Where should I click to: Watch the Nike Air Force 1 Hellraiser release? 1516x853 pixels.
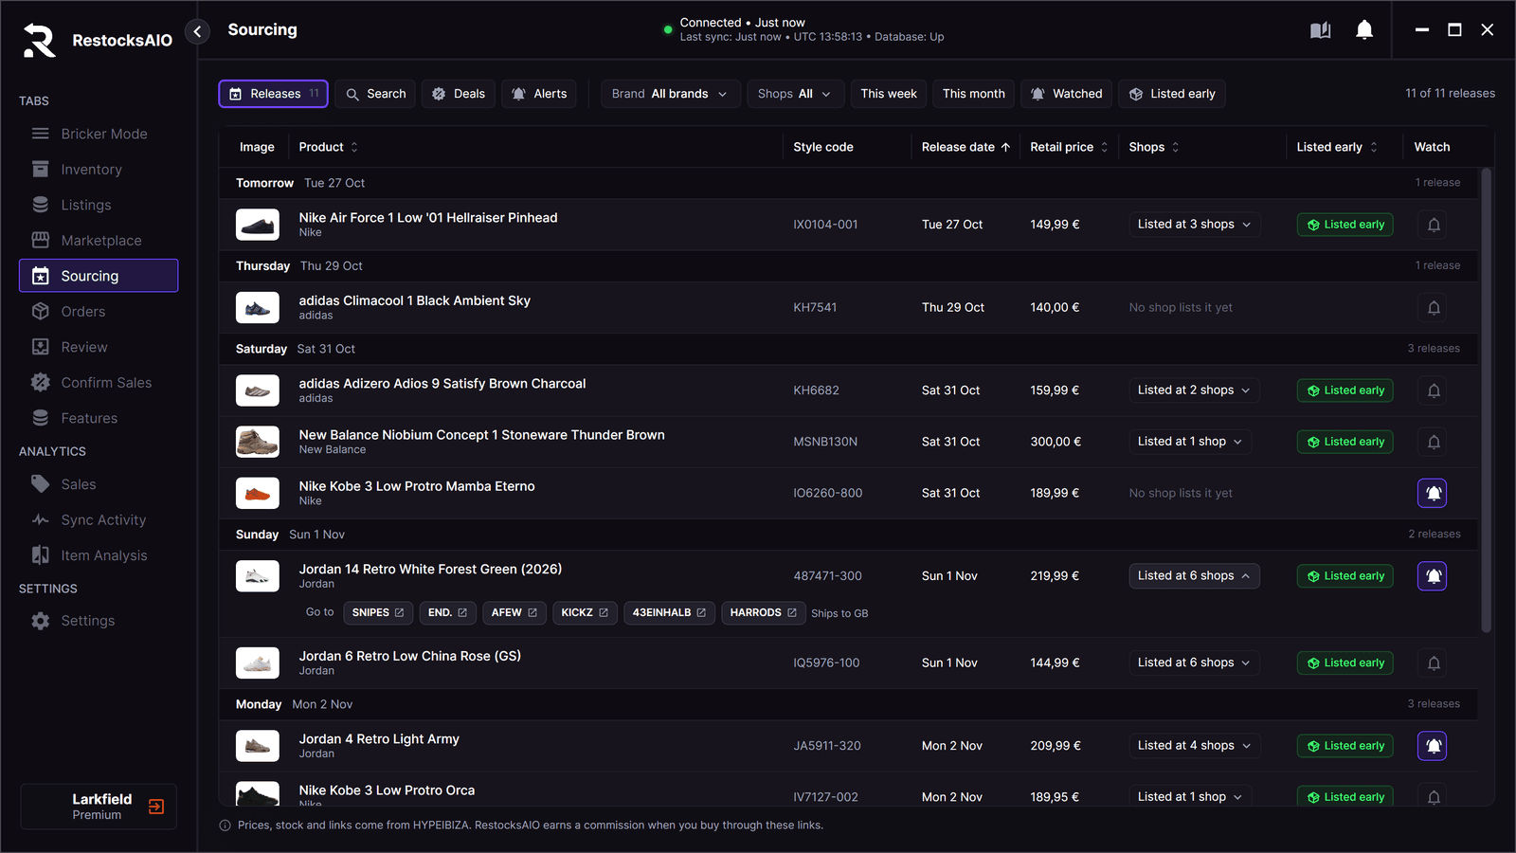click(x=1433, y=225)
